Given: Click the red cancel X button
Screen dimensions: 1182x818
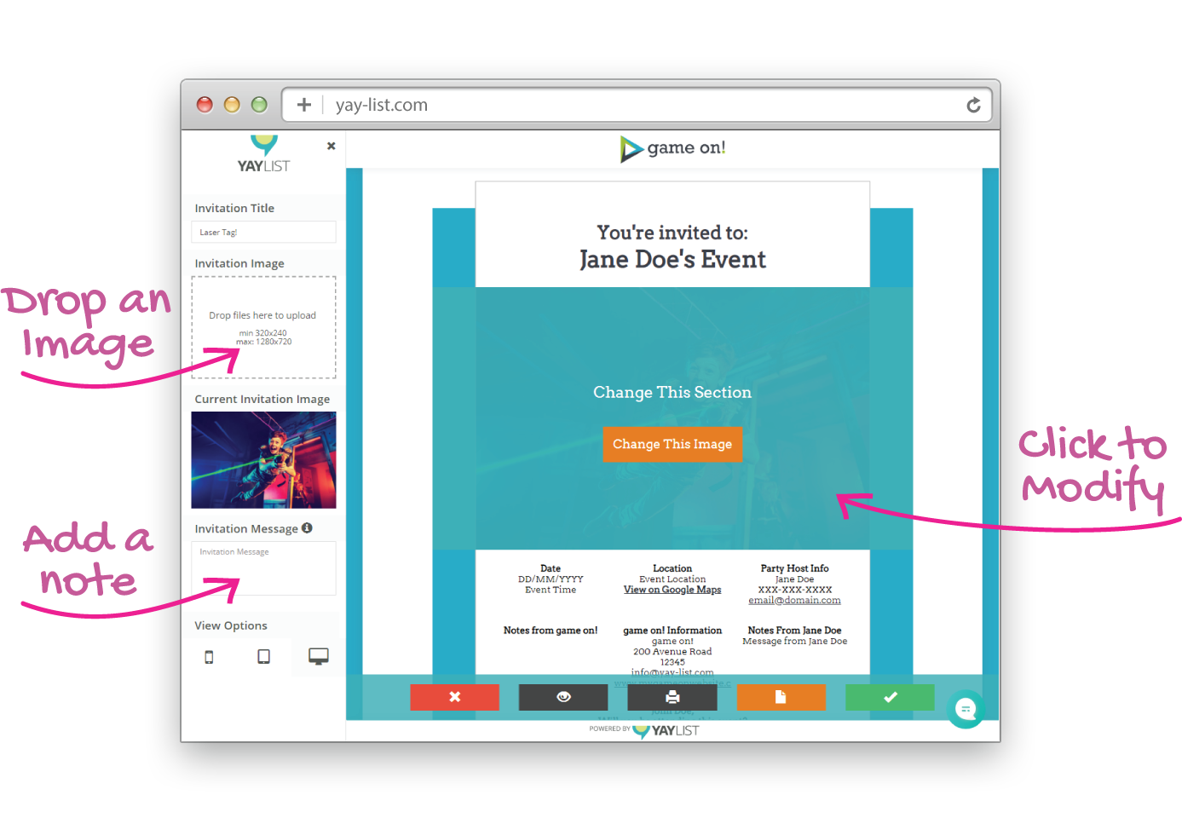Looking at the screenshot, I should coord(454,697).
